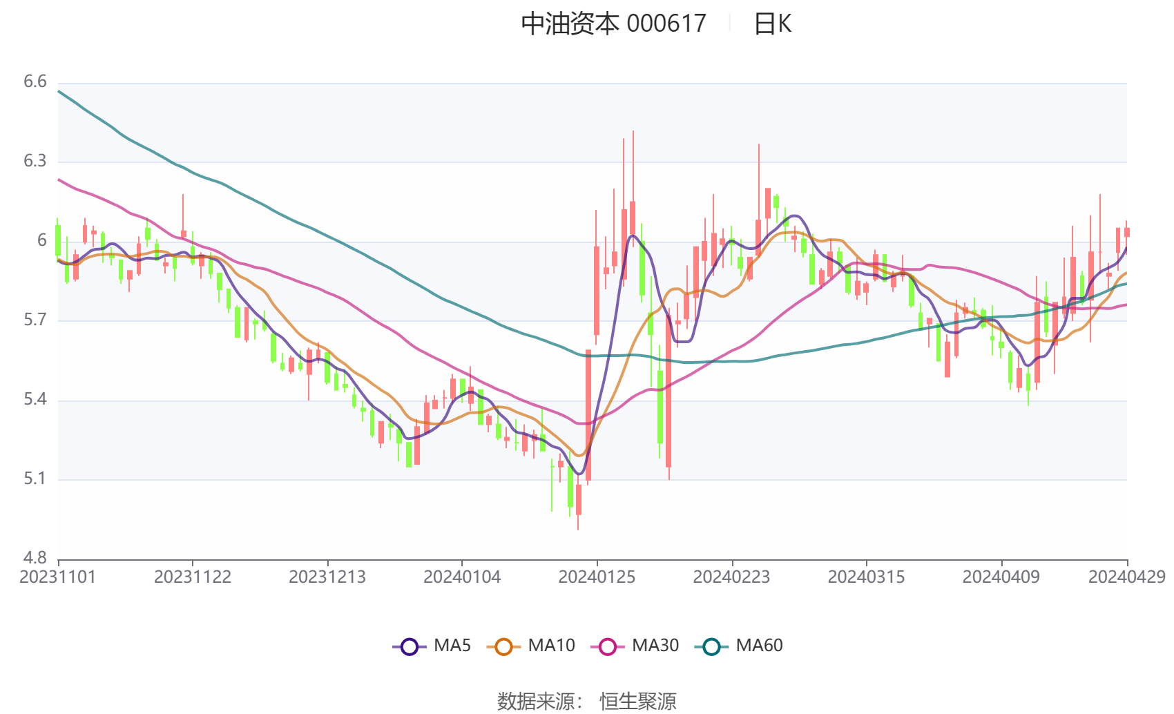Click the 20231213 date axis label
Image resolution: width=1174 pixels, height=714 pixels.
(327, 577)
